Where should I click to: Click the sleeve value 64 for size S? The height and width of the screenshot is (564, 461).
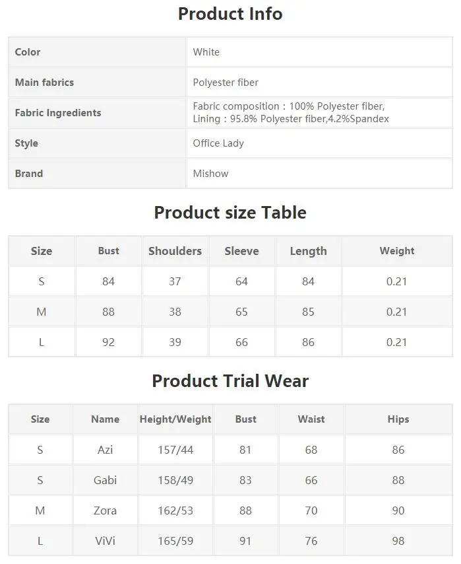pyautogui.click(x=241, y=281)
